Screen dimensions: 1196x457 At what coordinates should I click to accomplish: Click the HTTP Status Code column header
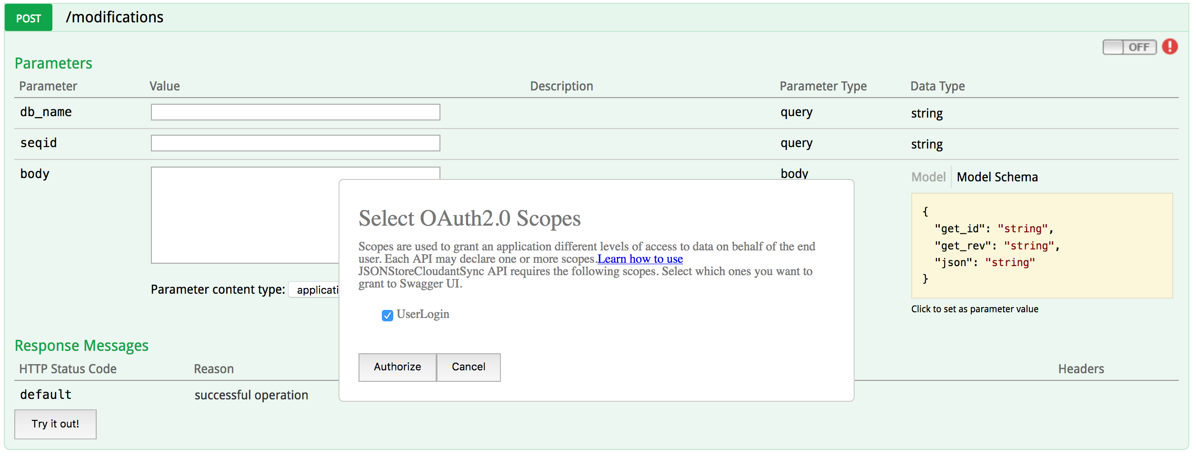coord(68,369)
